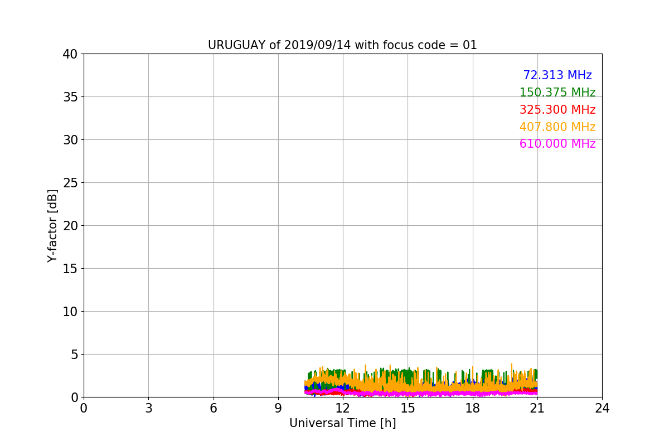Click x-axis tick label 6

click(x=213, y=408)
